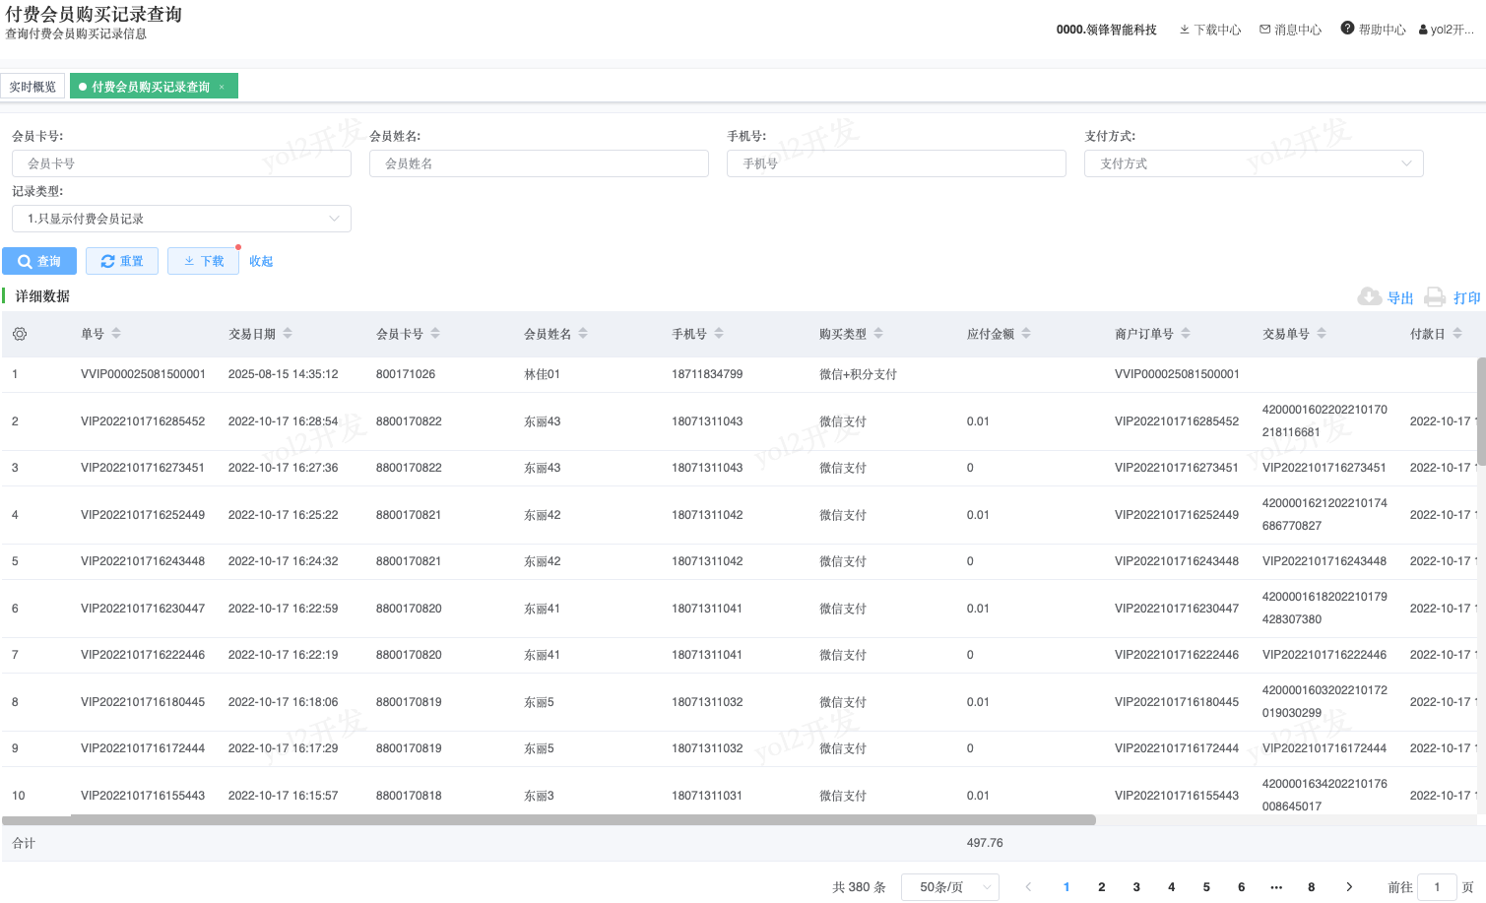Open the yol2 user account menu
This screenshot has width=1486, height=903.
click(1446, 30)
